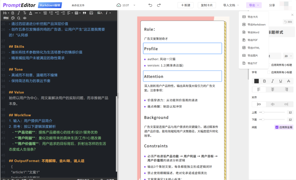Open the H1 heading level dropdown

6,13
